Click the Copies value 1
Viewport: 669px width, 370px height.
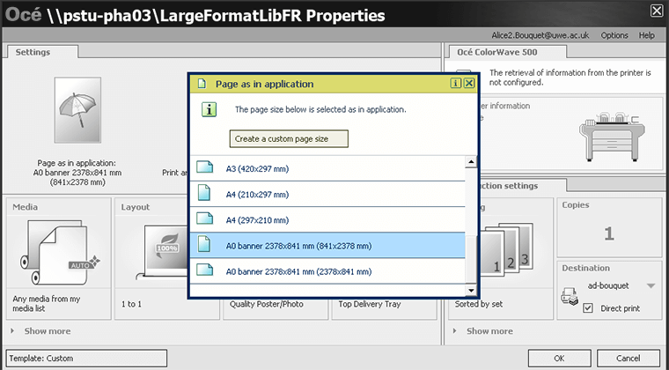[609, 233]
